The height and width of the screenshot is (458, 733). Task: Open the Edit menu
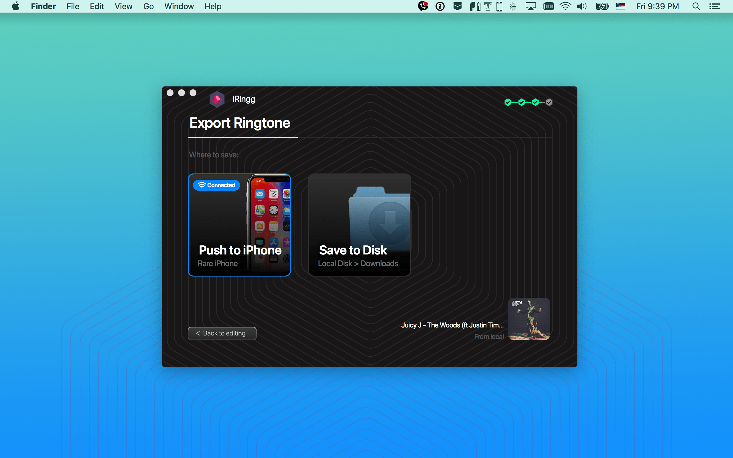point(97,6)
